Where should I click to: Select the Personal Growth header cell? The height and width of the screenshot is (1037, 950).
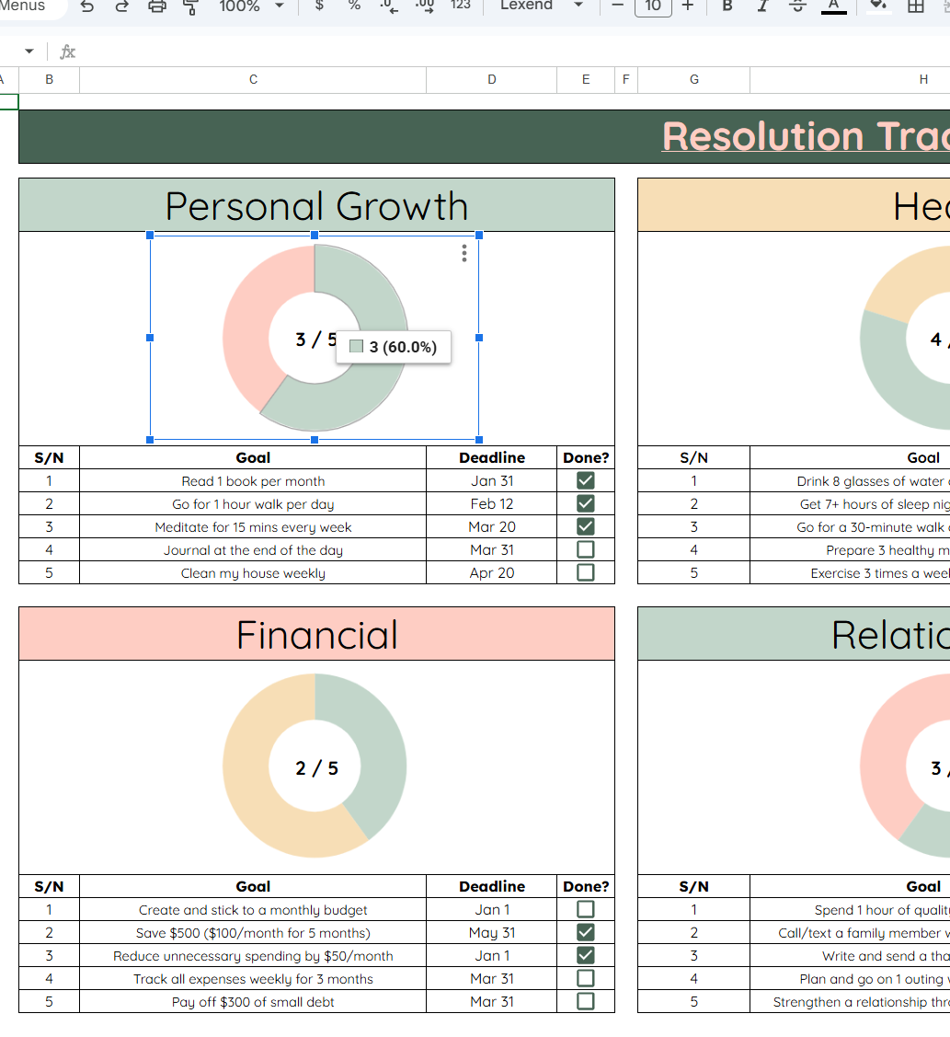coord(316,205)
